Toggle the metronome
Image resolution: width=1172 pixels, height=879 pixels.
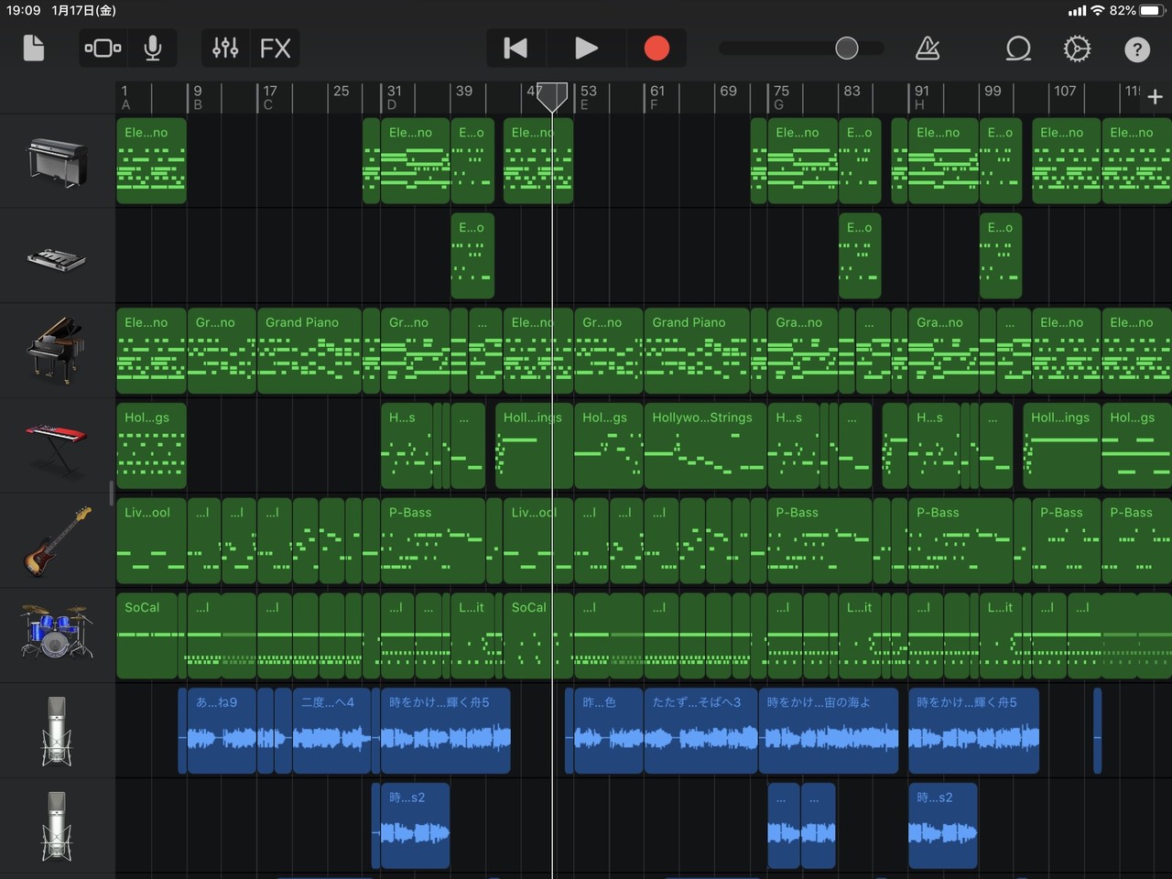click(x=928, y=48)
